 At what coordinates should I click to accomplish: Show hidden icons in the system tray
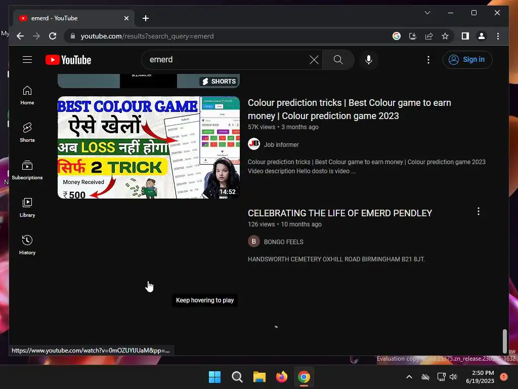pos(409,377)
